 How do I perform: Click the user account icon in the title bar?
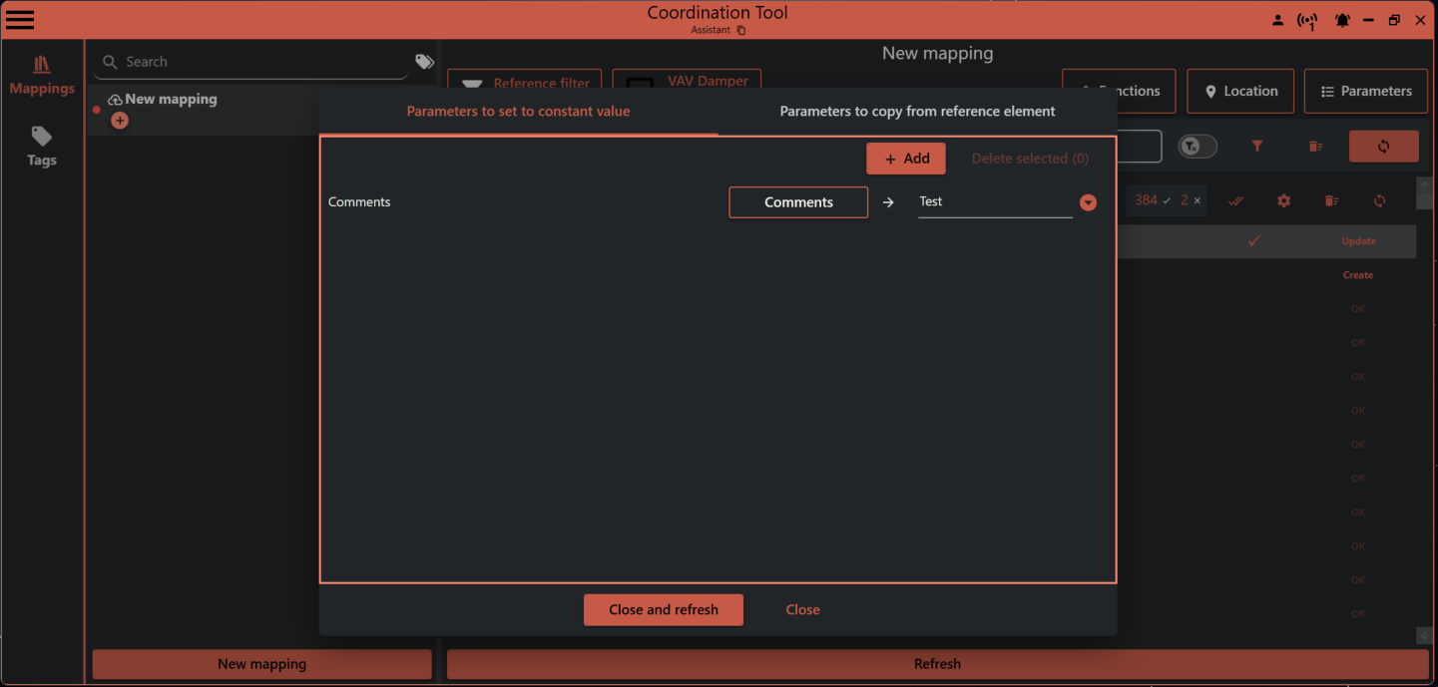point(1278,19)
